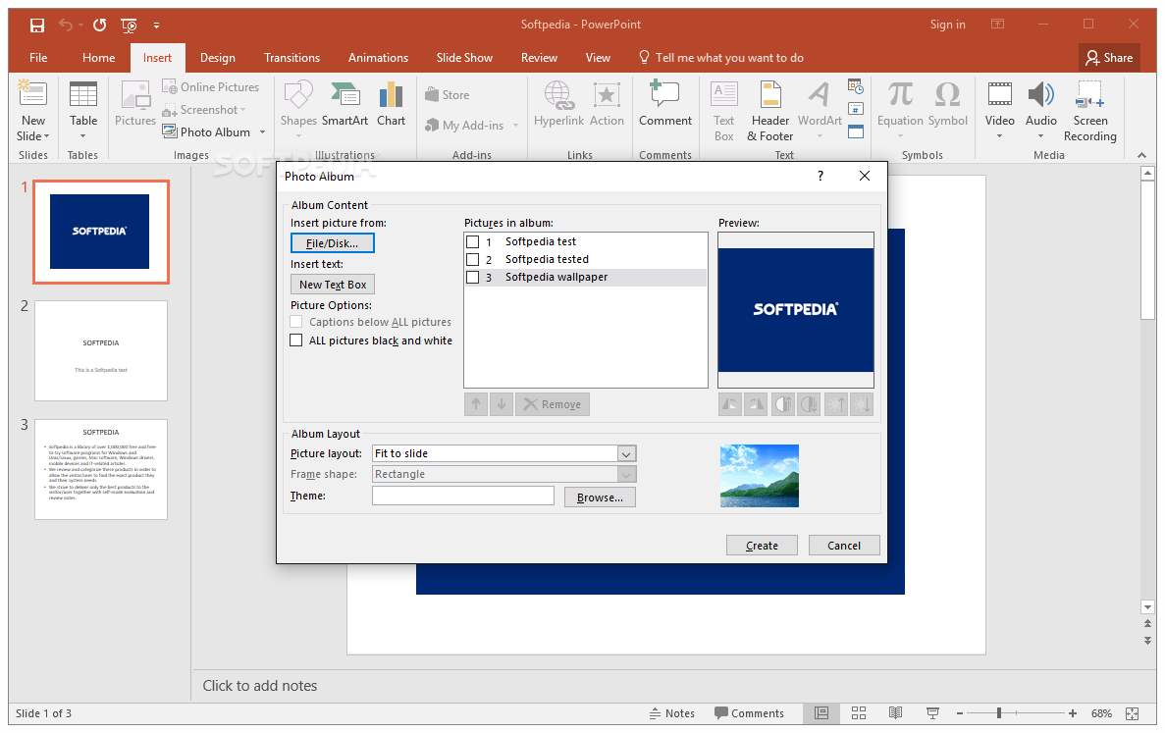The image size is (1165, 733).
Task: Click the Photo Album ribbon button
Action: [x=206, y=132]
